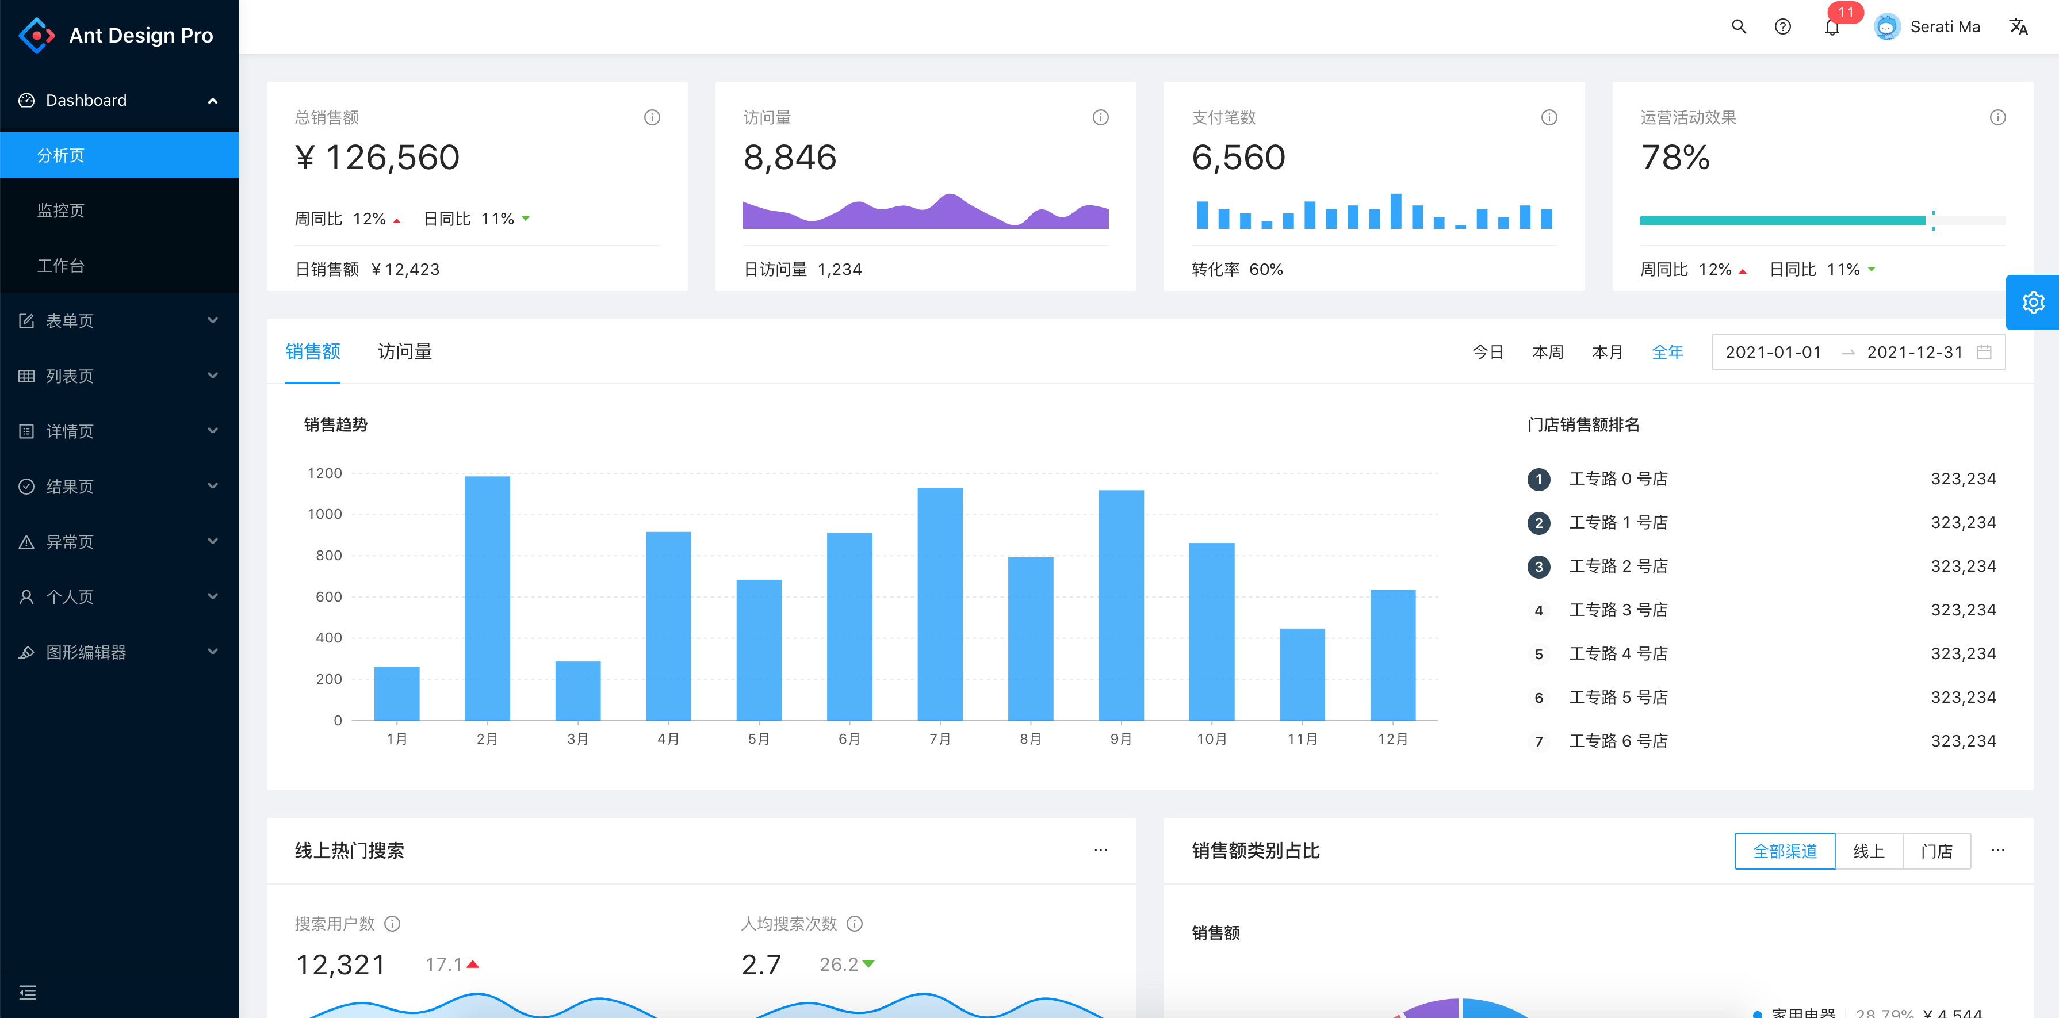The width and height of the screenshot is (2059, 1018).
Task: Click the 今日 date filter link
Action: click(1487, 353)
